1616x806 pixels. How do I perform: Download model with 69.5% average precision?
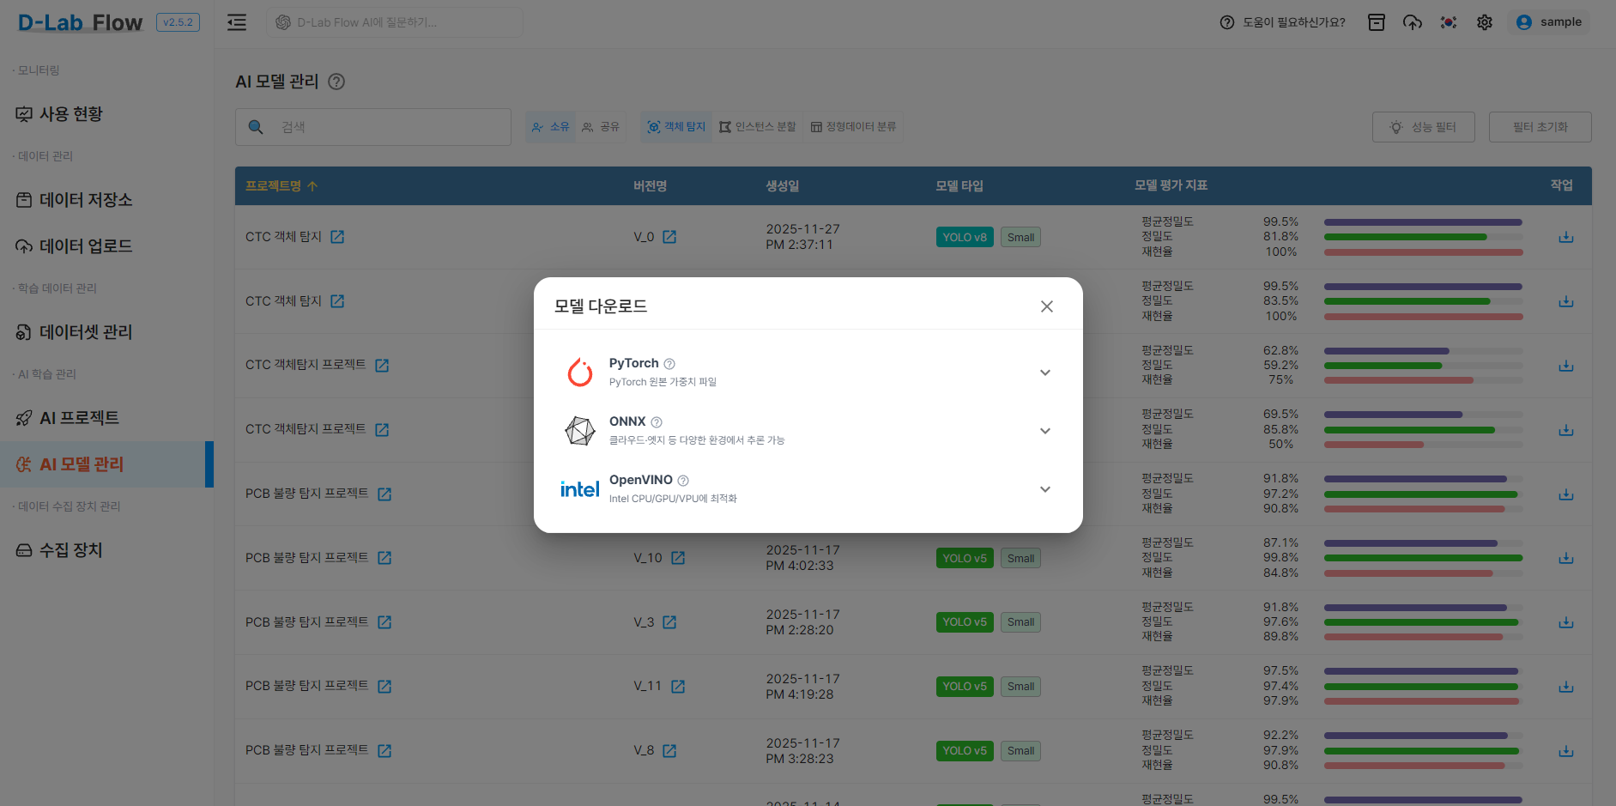pyautogui.click(x=1566, y=430)
